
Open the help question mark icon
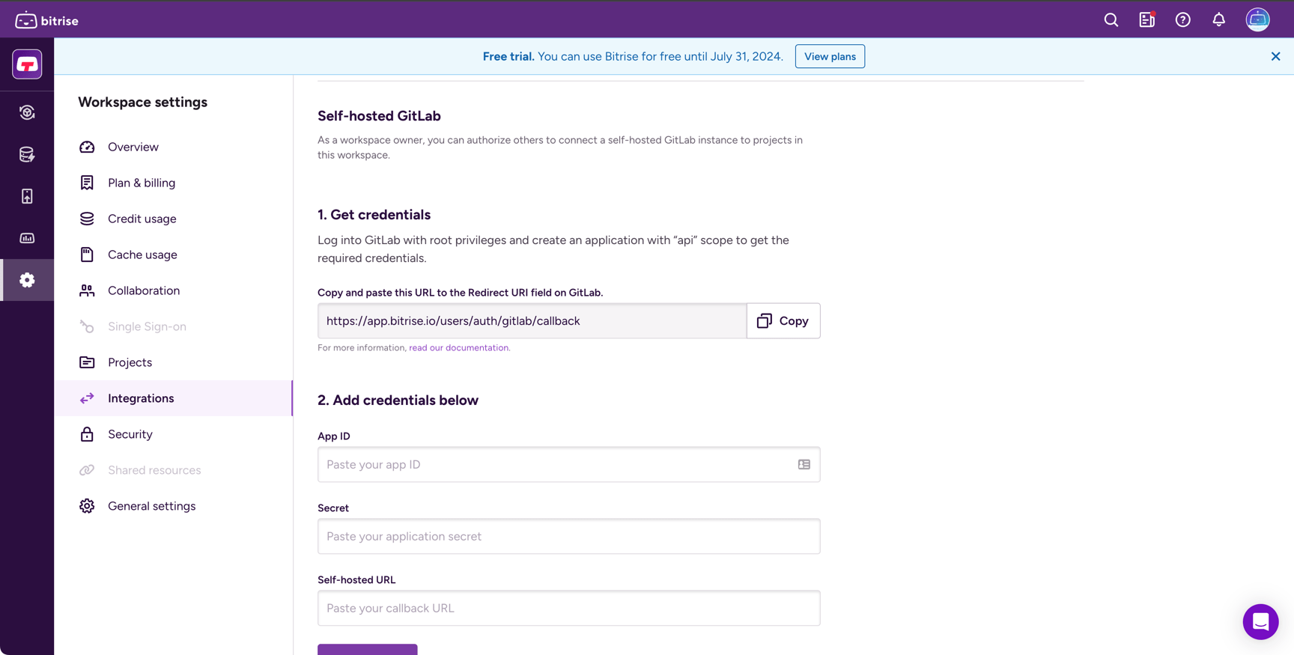pos(1183,20)
